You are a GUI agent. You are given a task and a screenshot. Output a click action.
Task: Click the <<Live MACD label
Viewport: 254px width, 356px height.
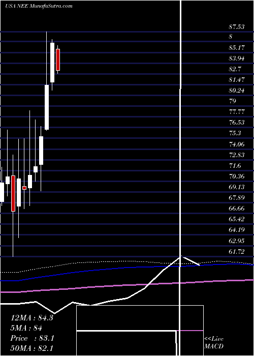pyautogui.click(x=214, y=342)
